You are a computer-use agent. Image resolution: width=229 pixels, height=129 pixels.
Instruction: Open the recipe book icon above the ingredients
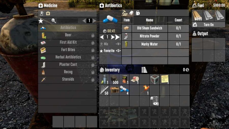131,13
